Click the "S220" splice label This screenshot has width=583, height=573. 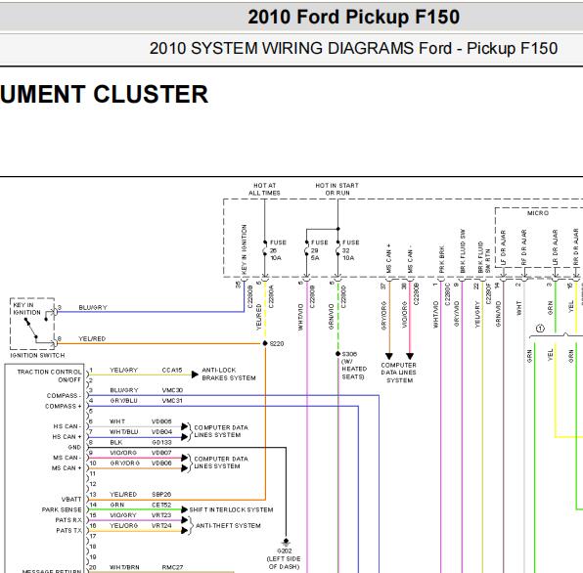pos(277,344)
